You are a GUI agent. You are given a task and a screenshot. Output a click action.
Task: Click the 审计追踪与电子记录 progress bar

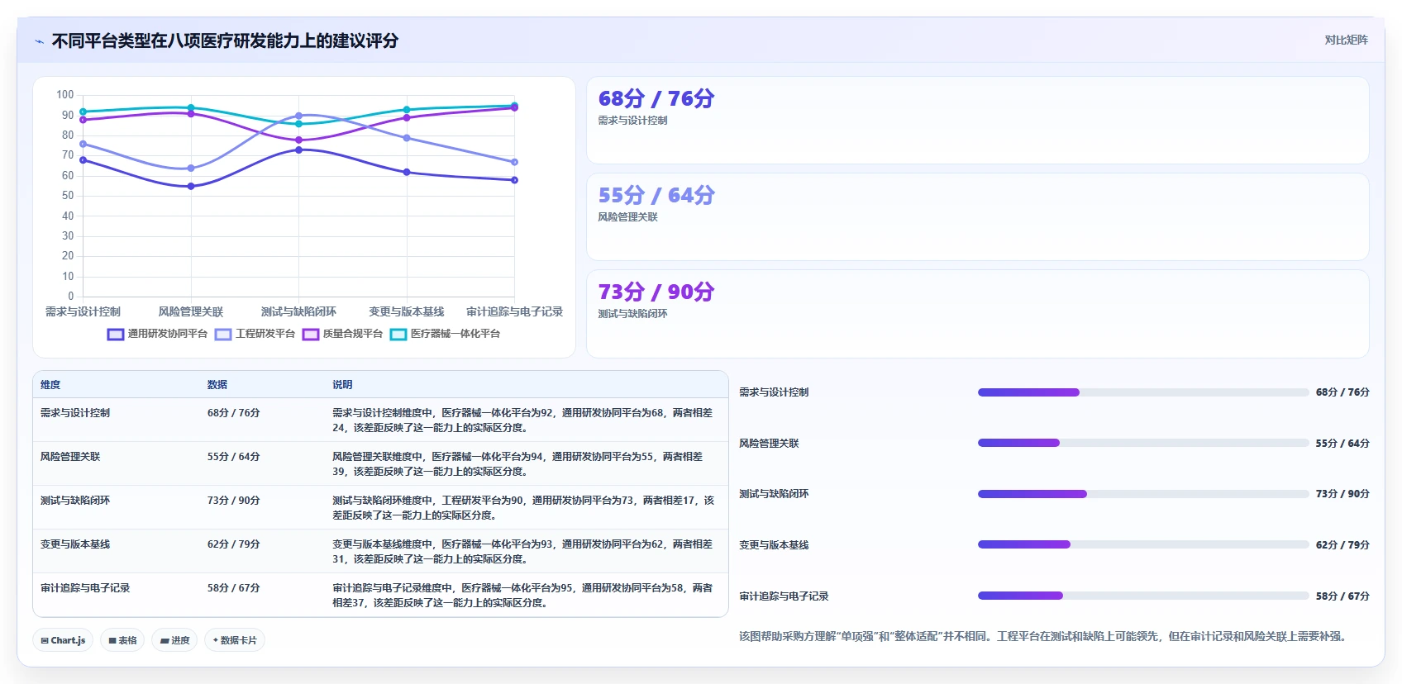coord(1143,596)
